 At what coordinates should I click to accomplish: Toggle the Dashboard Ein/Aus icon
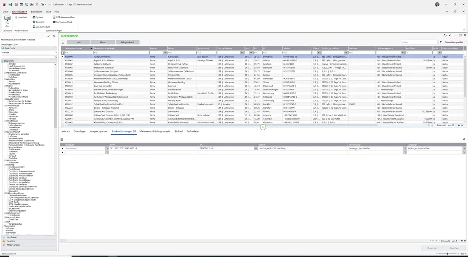(7, 20)
